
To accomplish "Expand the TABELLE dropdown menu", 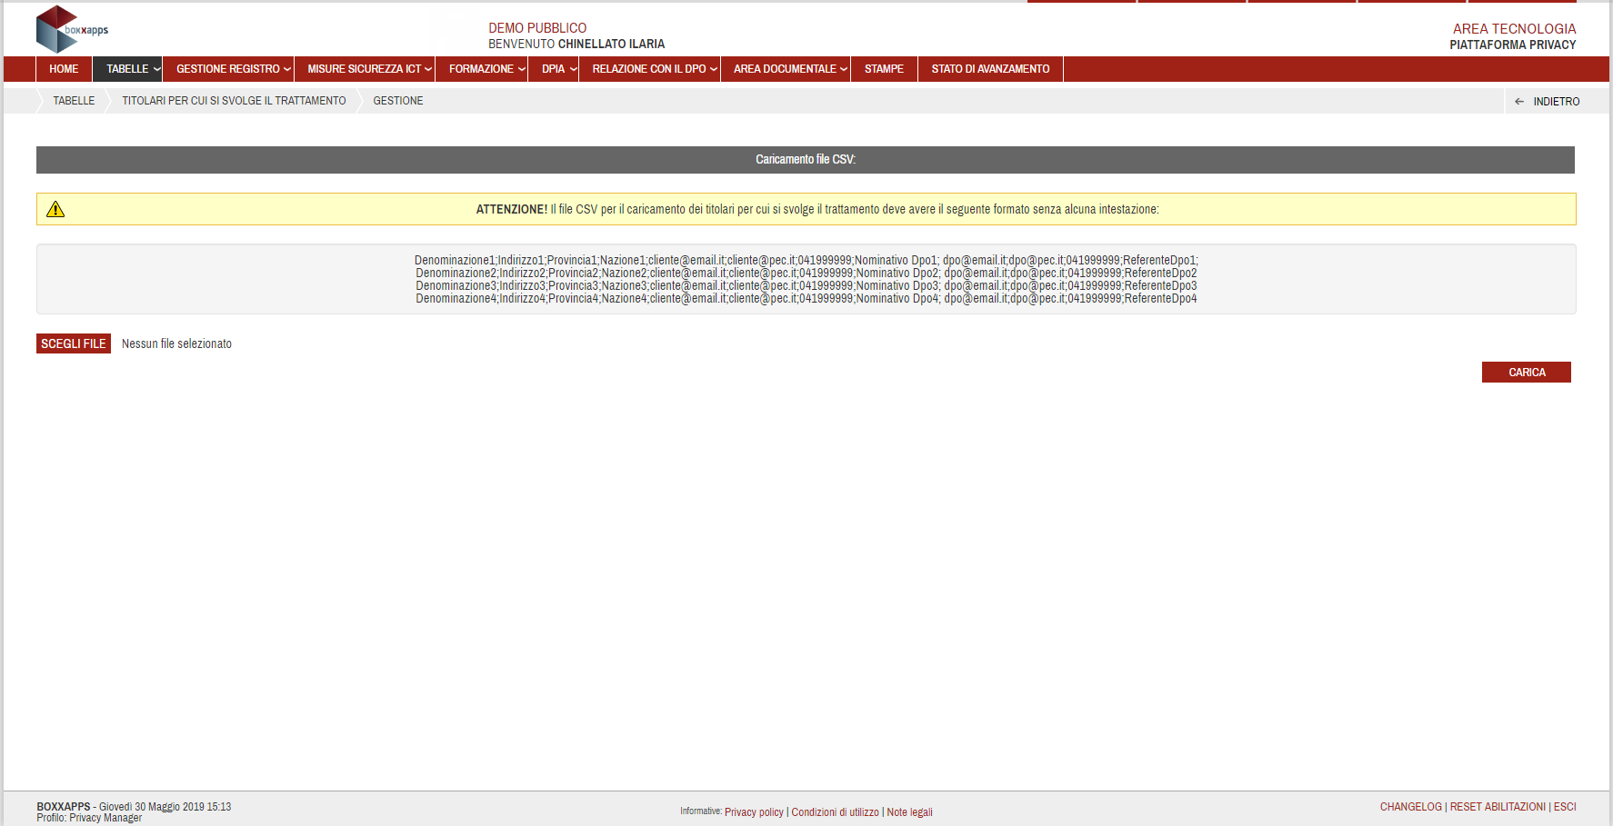I will coord(127,69).
